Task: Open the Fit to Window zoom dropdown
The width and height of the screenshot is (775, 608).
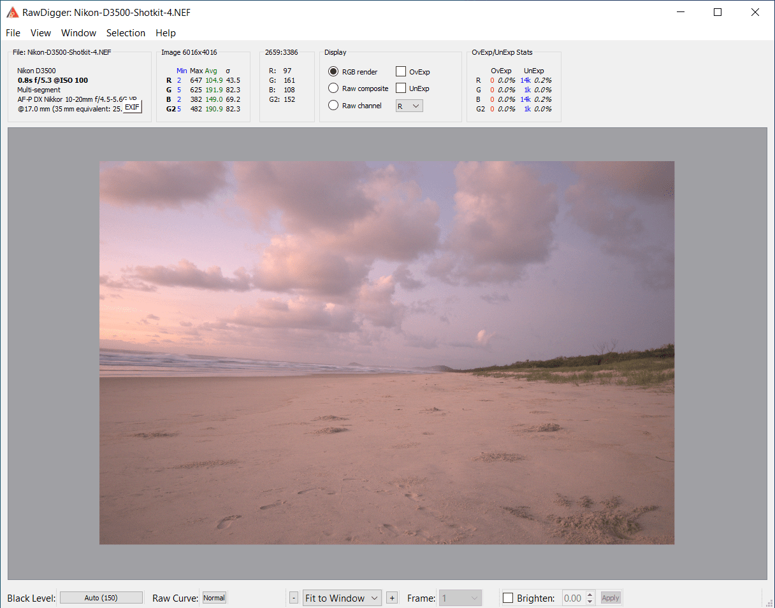Action: tap(342, 598)
